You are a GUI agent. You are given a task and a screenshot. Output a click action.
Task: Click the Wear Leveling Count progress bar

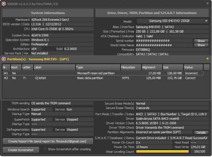pos(162,151)
